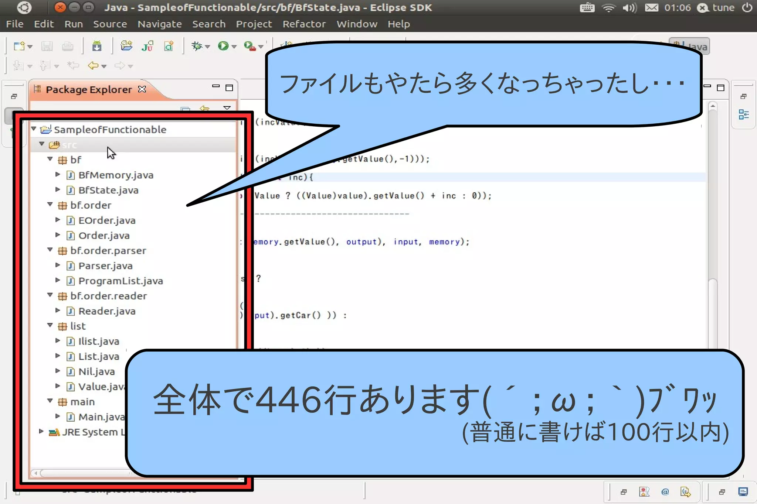Select Nil.java in the tree

pos(96,372)
